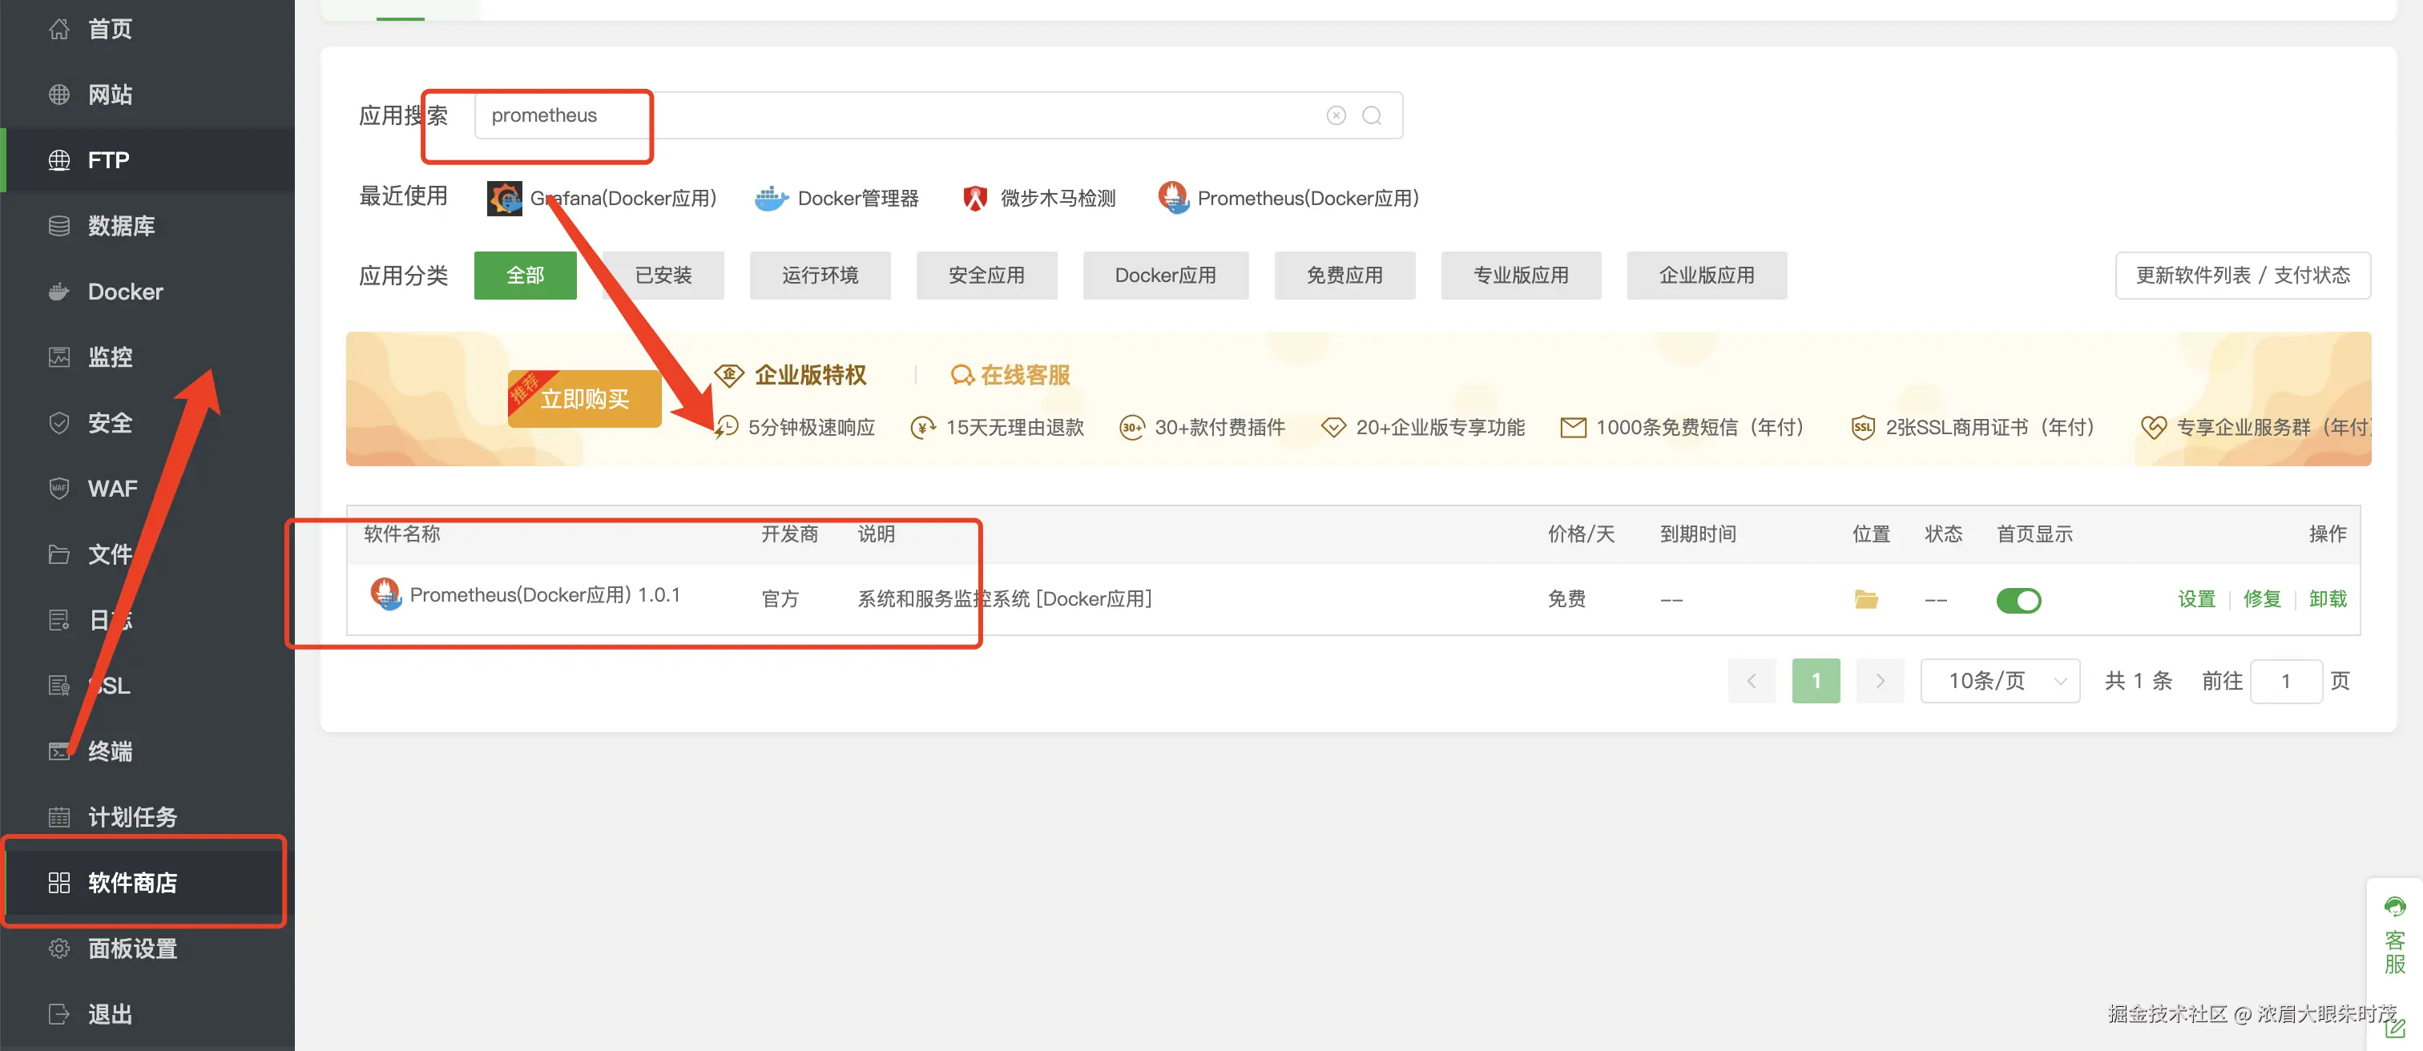The image size is (2423, 1051).
Task: Open the recent Grafana Docker app icon
Action: tap(504, 199)
